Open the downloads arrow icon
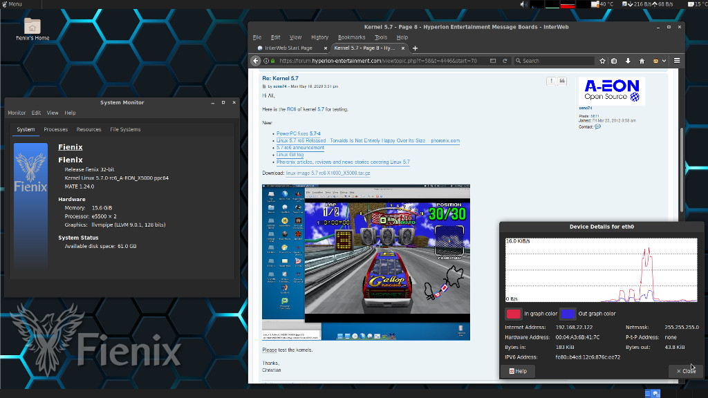This screenshot has width=708, height=398. click(x=628, y=61)
